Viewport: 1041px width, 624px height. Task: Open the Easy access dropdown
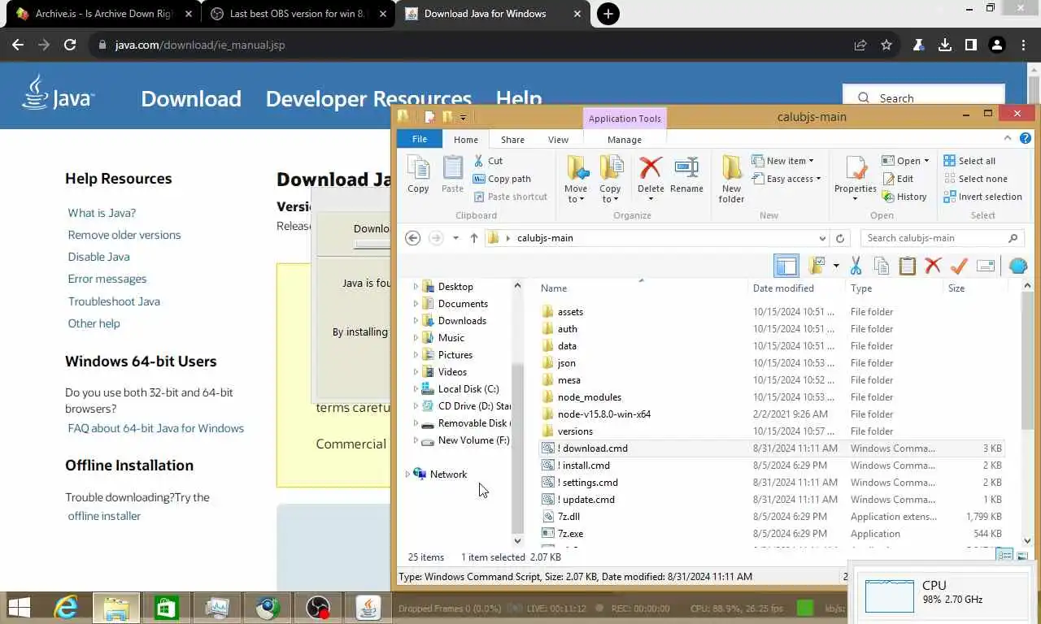786,179
